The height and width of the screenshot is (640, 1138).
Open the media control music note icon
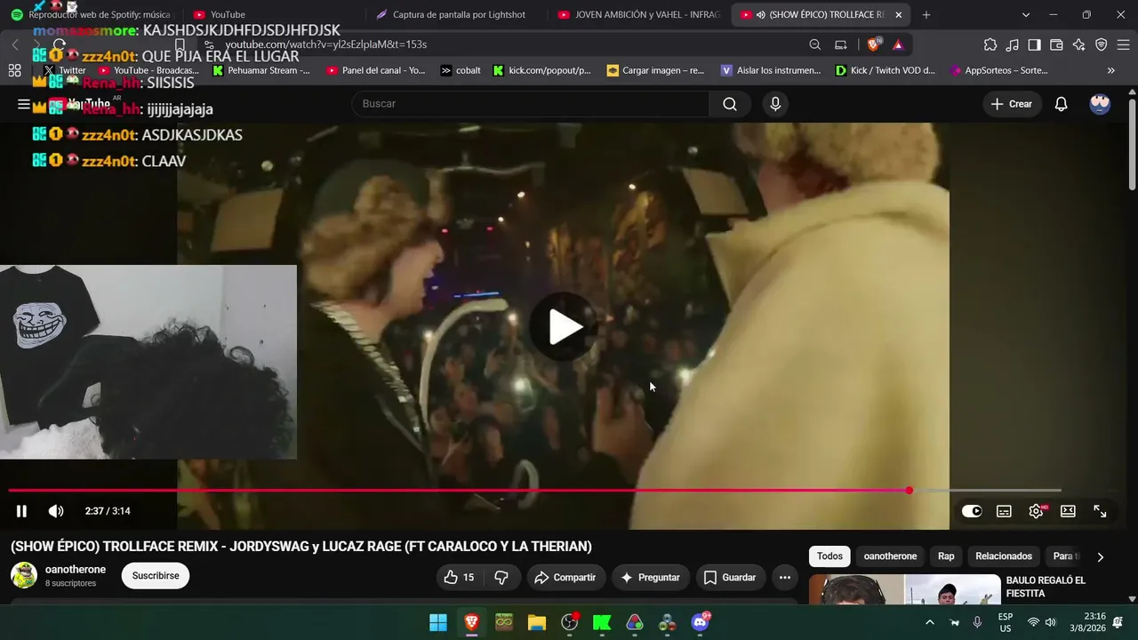(1013, 44)
